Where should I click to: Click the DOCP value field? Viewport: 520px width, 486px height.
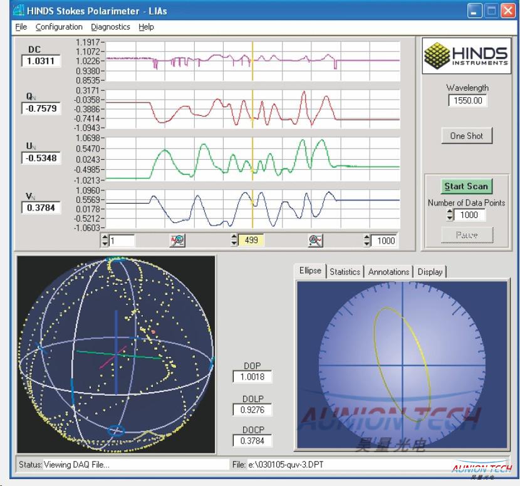pos(252,440)
